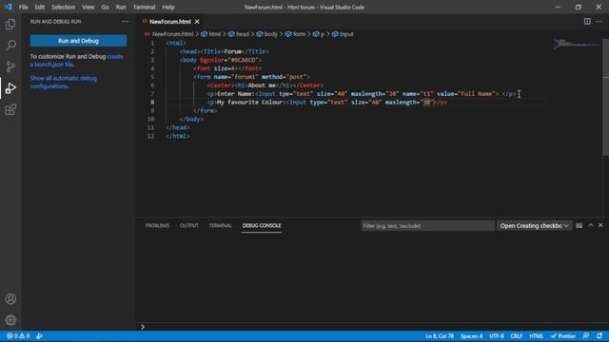
Task: Show errors and warnings in status bar
Action: [x=18, y=336]
